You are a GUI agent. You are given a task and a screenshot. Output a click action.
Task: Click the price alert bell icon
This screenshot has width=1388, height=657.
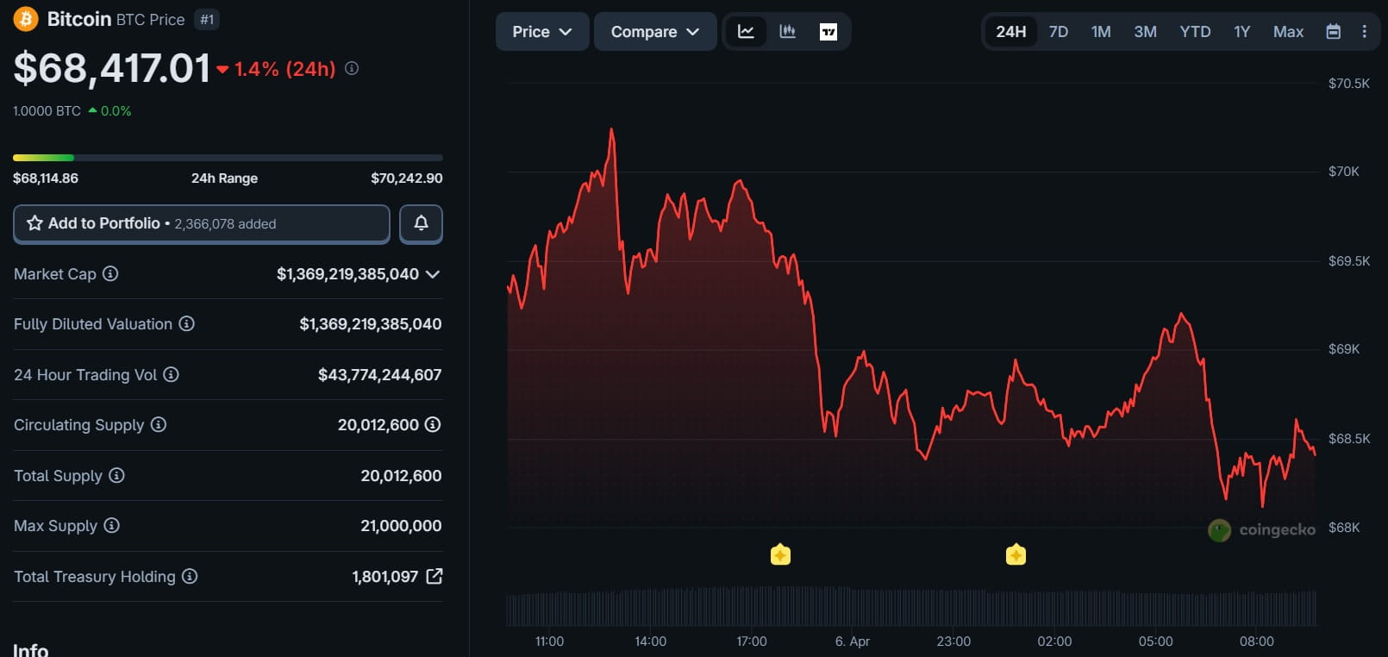click(421, 224)
